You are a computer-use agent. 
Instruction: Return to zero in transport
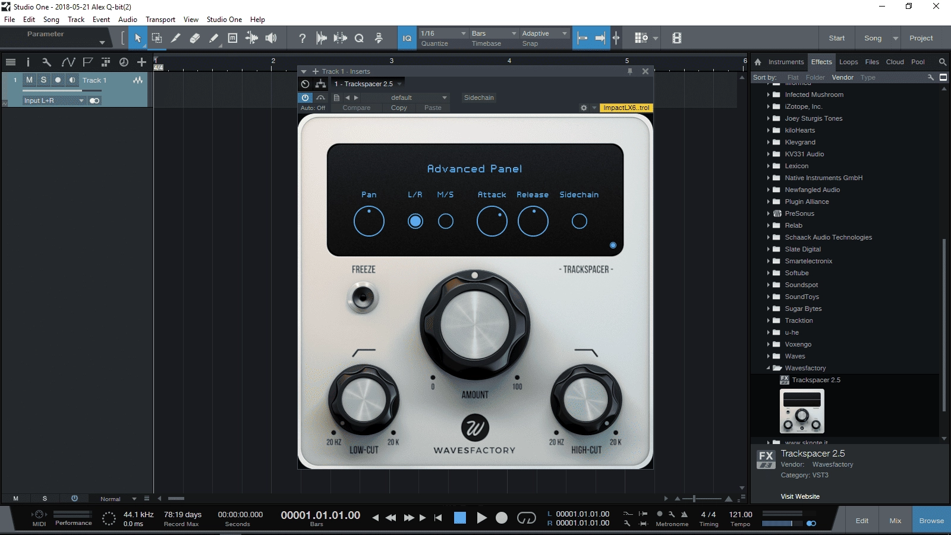[438, 518]
